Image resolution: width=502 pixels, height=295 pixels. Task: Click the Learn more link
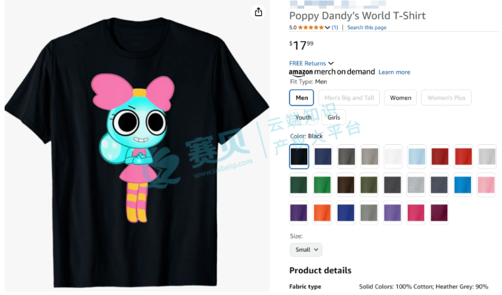coord(394,72)
